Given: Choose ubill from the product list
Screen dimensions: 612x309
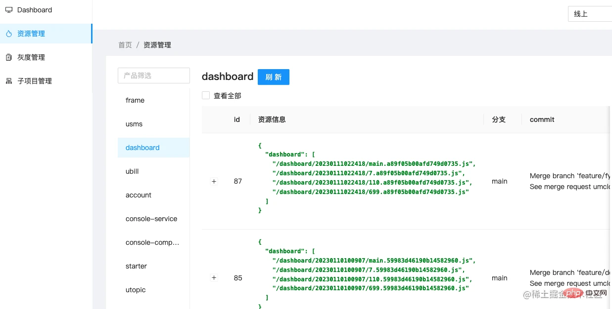Looking at the screenshot, I should [132, 171].
